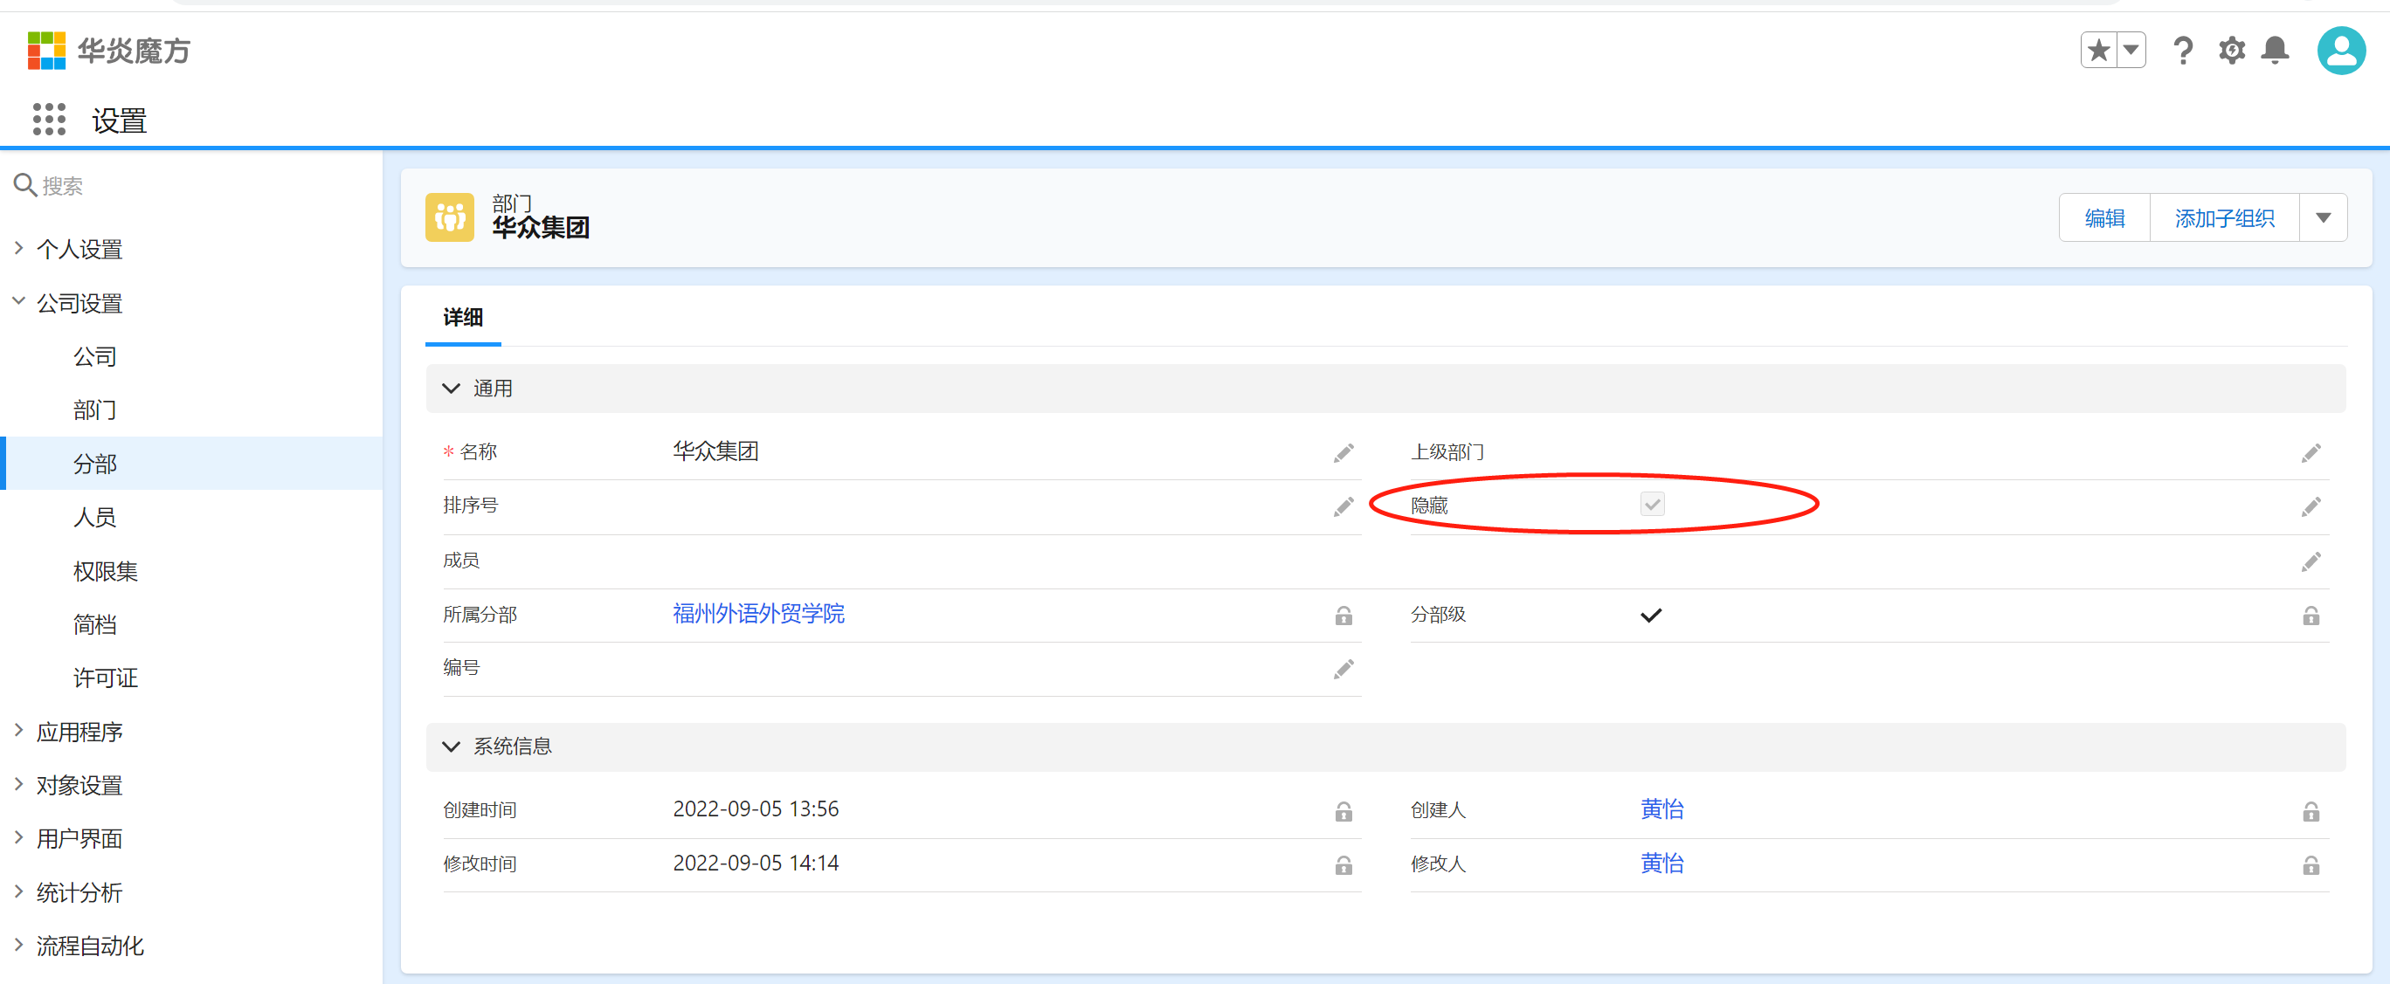
Task: Open 人员 in the sidebar
Action: pos(94,518)
